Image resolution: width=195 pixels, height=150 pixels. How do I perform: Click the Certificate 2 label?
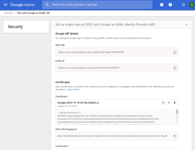pyautogui.click(x=62, y=146)
